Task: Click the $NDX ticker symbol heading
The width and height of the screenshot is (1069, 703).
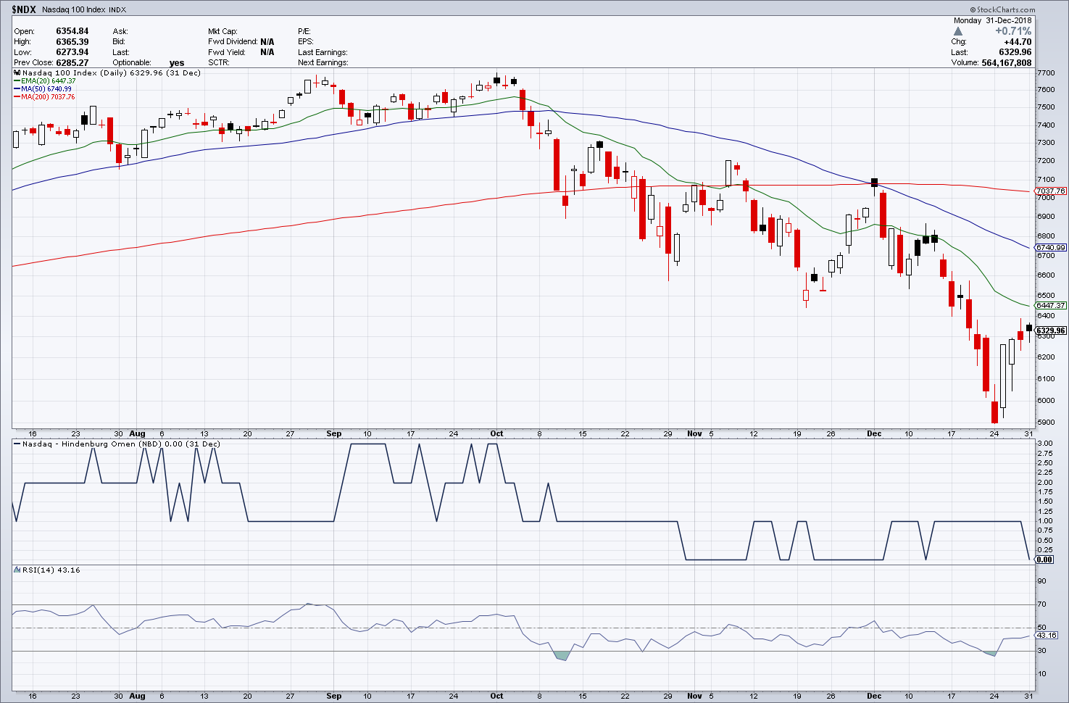Action: [23, 9]
